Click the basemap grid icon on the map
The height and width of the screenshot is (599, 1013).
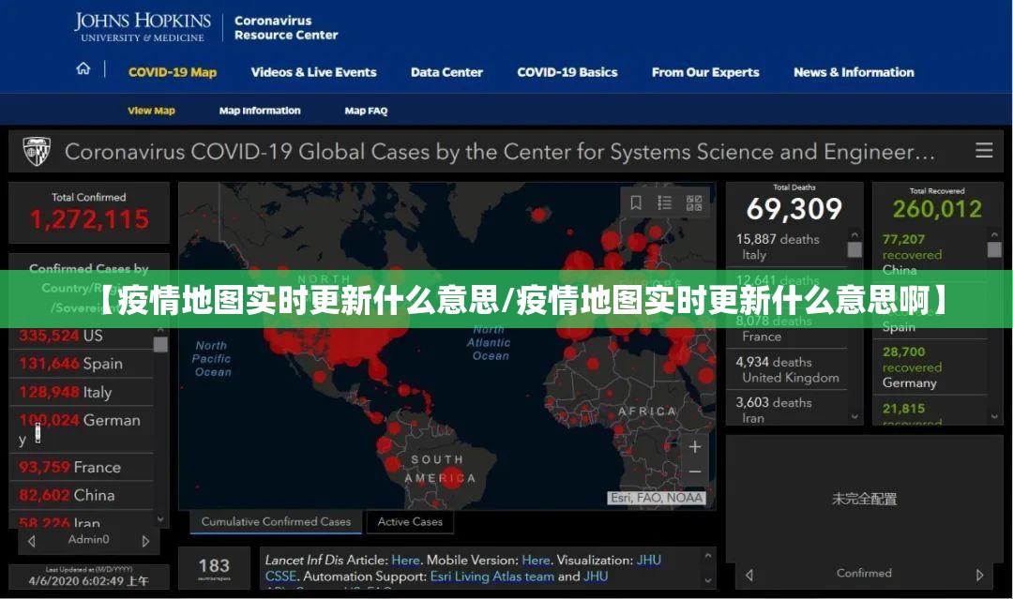tap(694, 201)
